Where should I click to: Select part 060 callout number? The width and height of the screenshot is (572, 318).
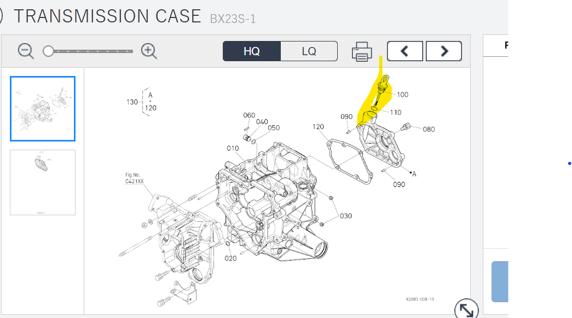coord(249,115)
